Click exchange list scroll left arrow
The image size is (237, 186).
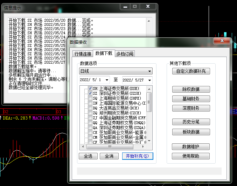coord(83,146)
